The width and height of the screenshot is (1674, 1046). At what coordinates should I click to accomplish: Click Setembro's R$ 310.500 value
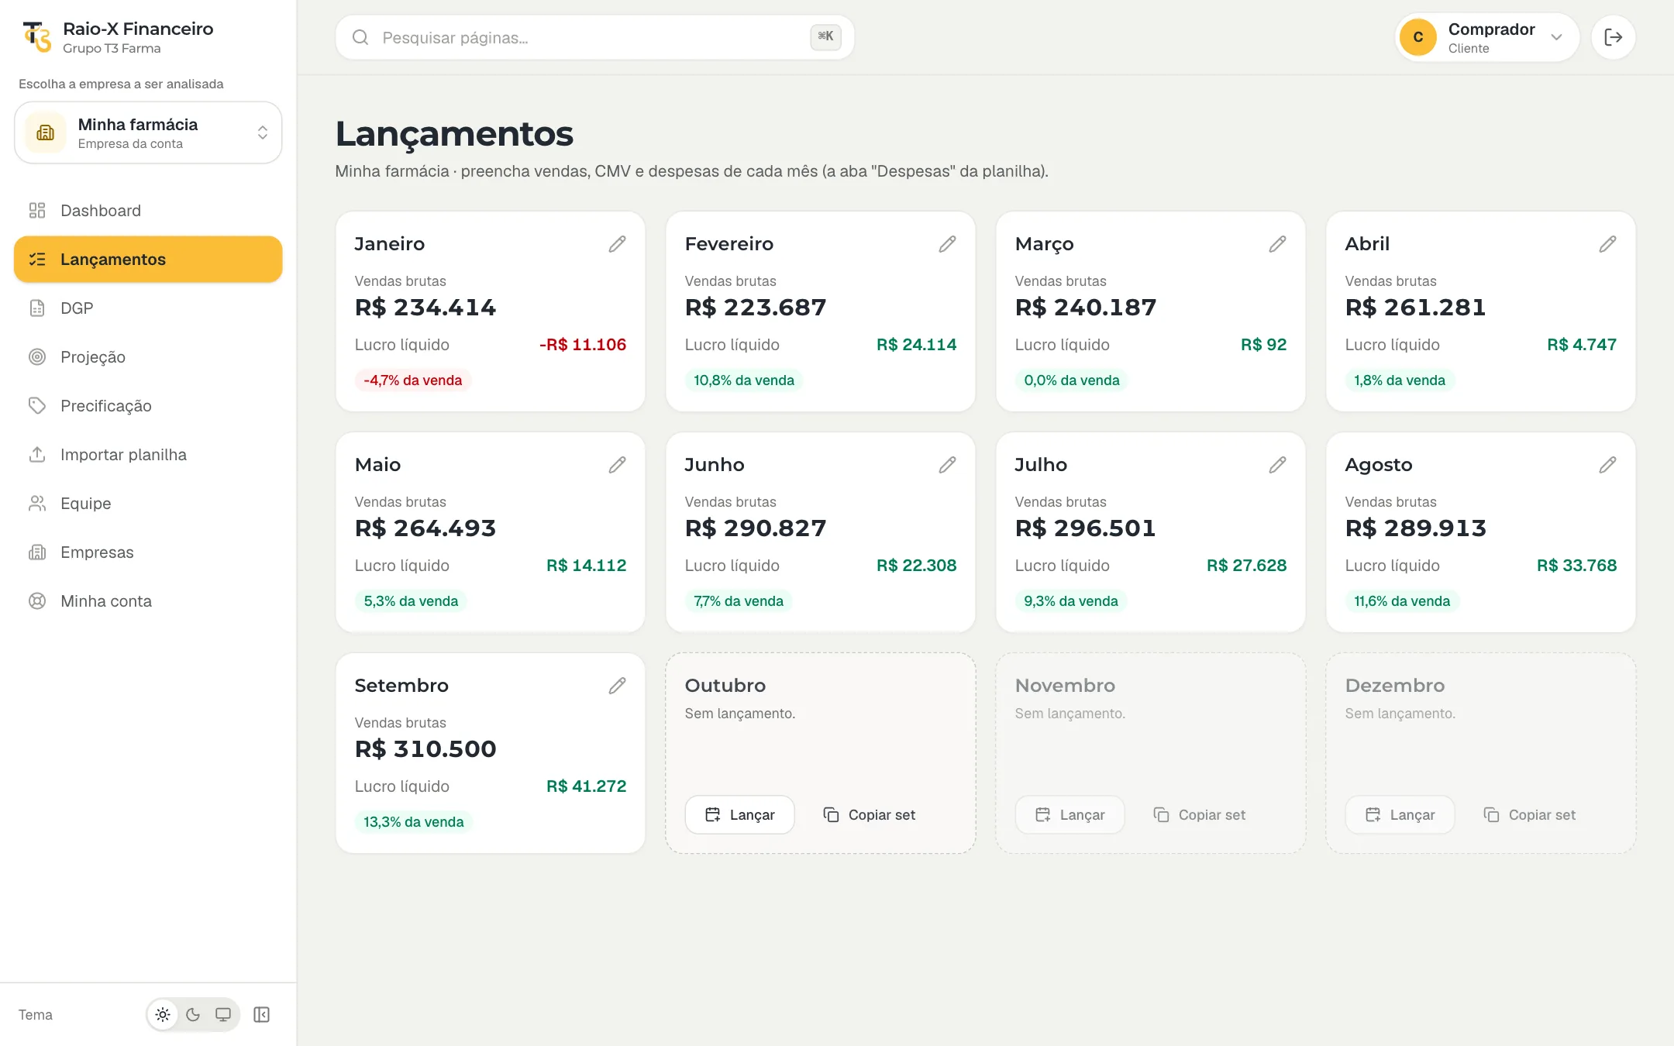pos(425,749)
